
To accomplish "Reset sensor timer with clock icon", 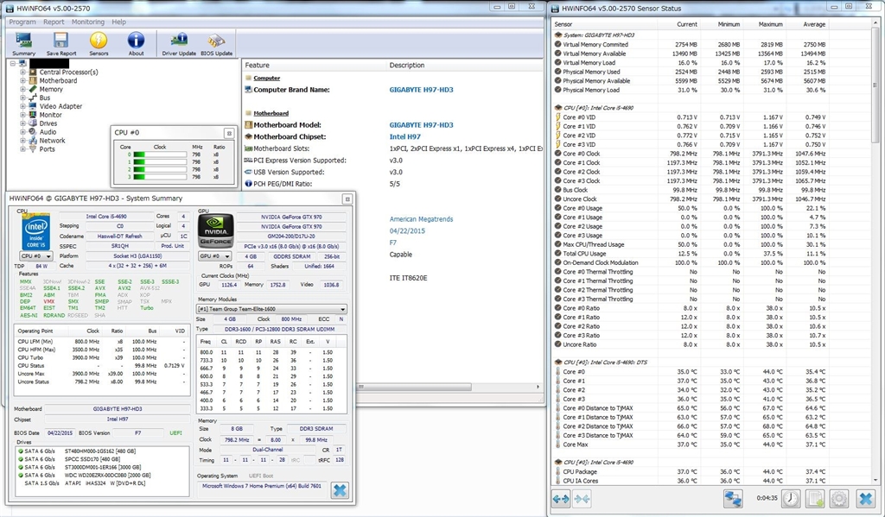I will pos(790,498).
